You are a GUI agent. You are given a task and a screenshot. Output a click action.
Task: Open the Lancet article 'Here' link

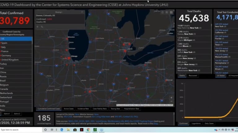(x=77, y=115)
